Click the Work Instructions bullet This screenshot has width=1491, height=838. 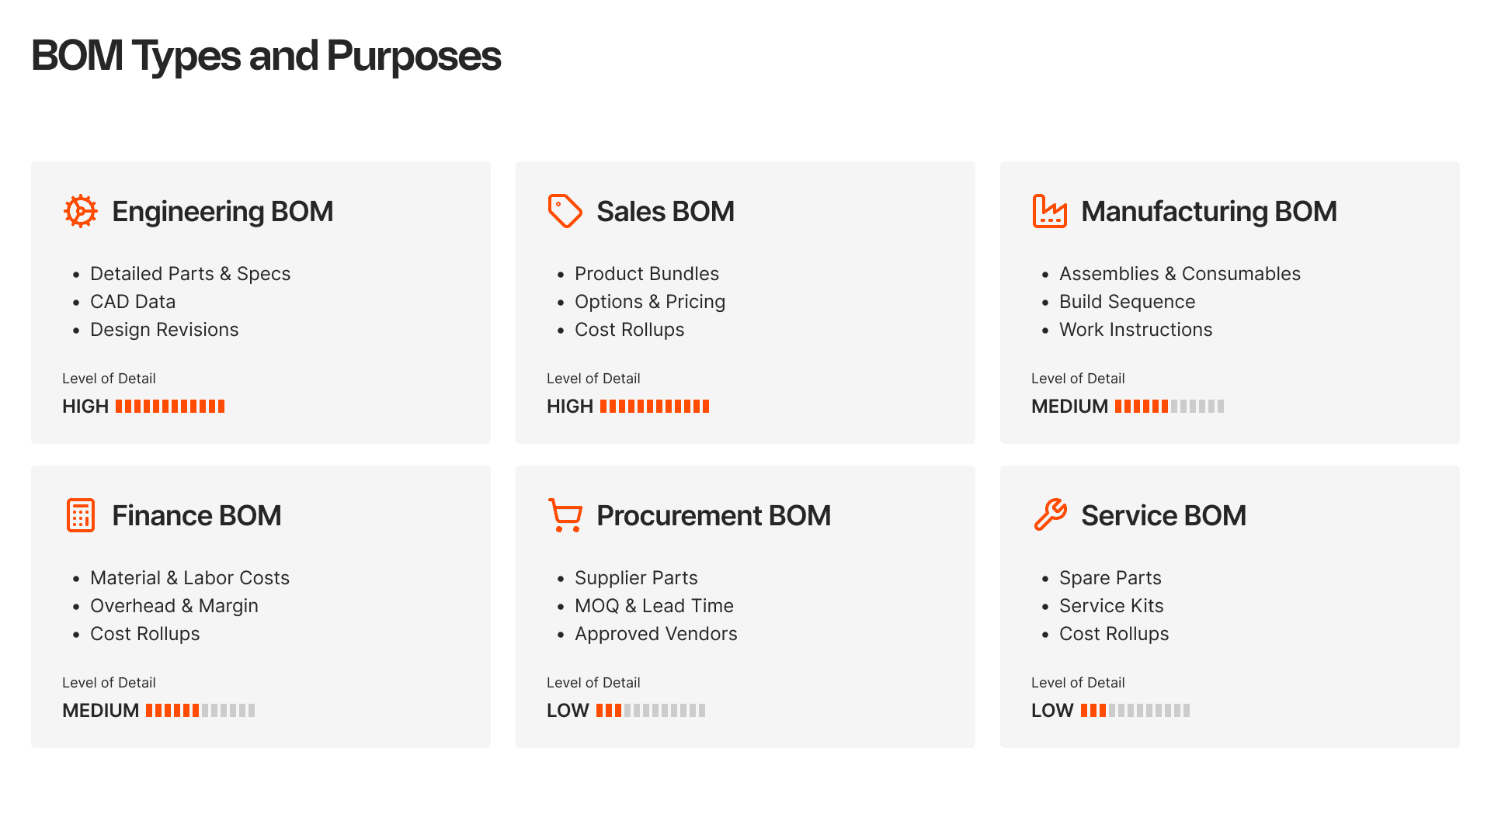(x=1135, y=329)
